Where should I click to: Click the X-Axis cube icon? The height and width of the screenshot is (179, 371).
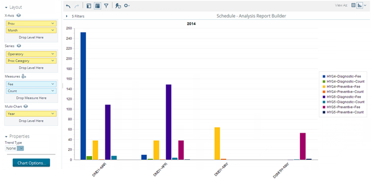pyautogui.click(x=19, y=15)
